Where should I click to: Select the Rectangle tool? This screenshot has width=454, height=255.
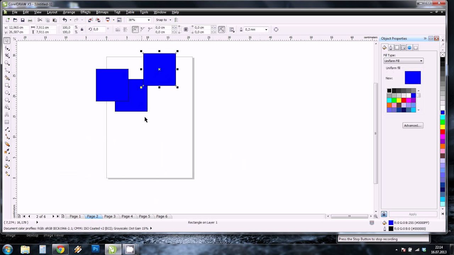[x=7, y=86]
